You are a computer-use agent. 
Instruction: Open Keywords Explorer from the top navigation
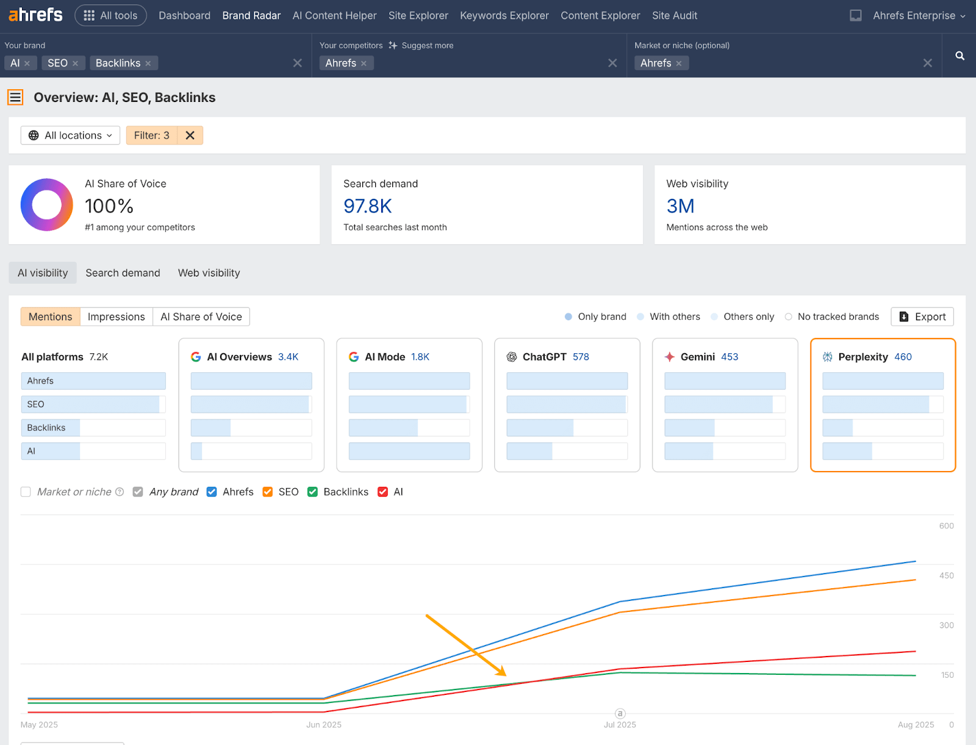(x=504, y=15)
